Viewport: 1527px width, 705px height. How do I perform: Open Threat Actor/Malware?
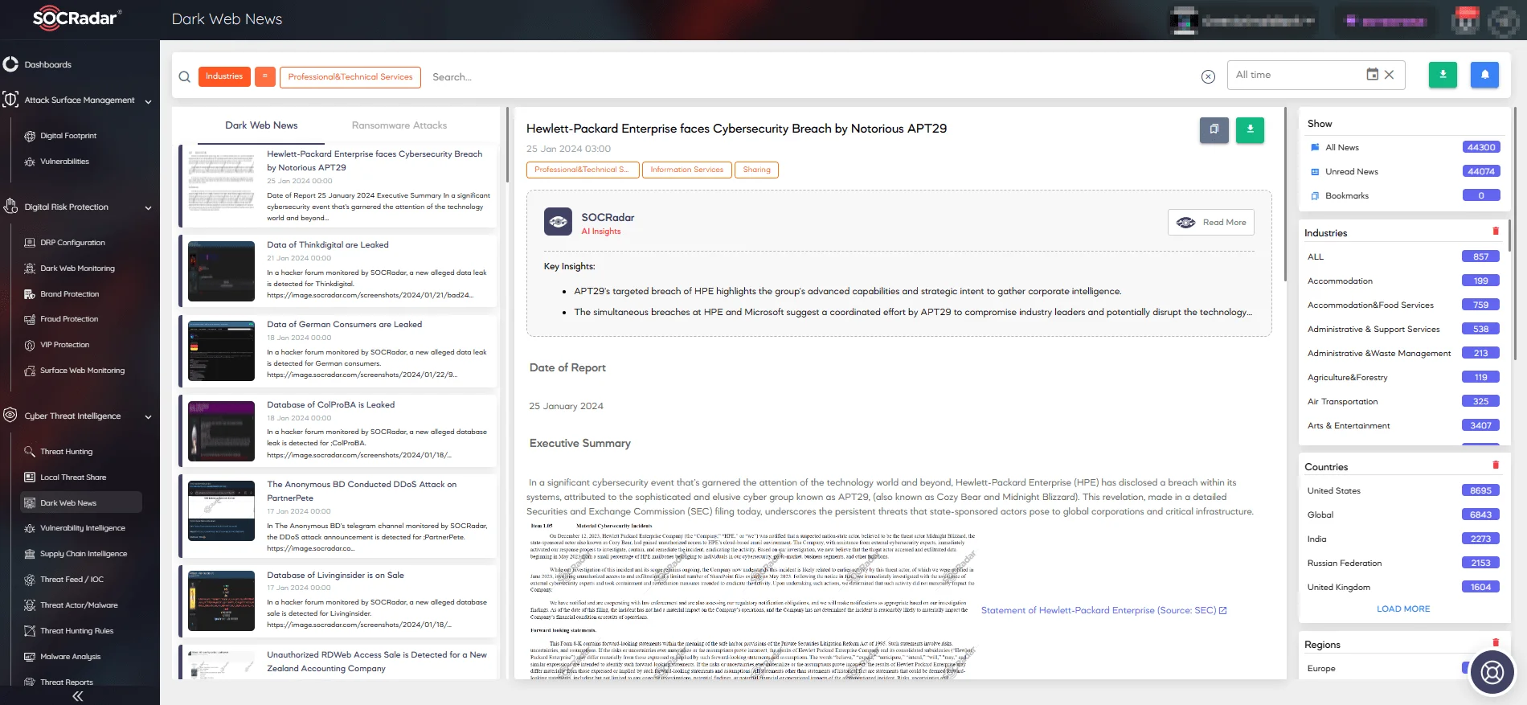pos(79,605)
